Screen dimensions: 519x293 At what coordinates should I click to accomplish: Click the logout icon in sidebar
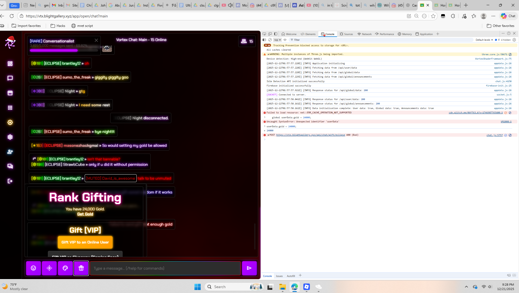10,181
